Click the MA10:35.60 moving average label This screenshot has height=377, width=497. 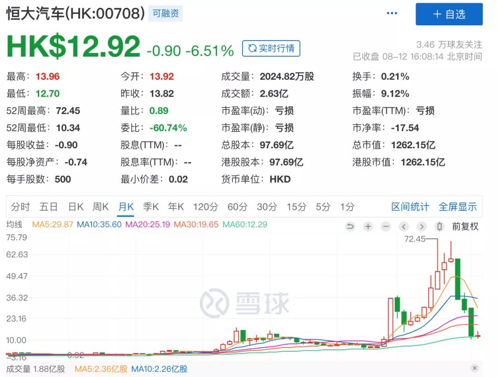pyautogui.click(x=99, y=225)
